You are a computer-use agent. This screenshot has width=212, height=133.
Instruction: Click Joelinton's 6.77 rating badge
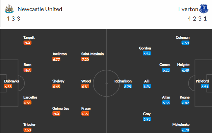[x=56, y=59]
